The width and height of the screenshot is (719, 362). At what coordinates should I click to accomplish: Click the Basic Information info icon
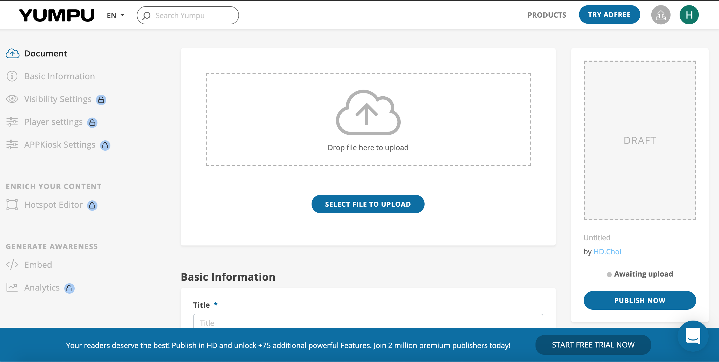(12, 76)
